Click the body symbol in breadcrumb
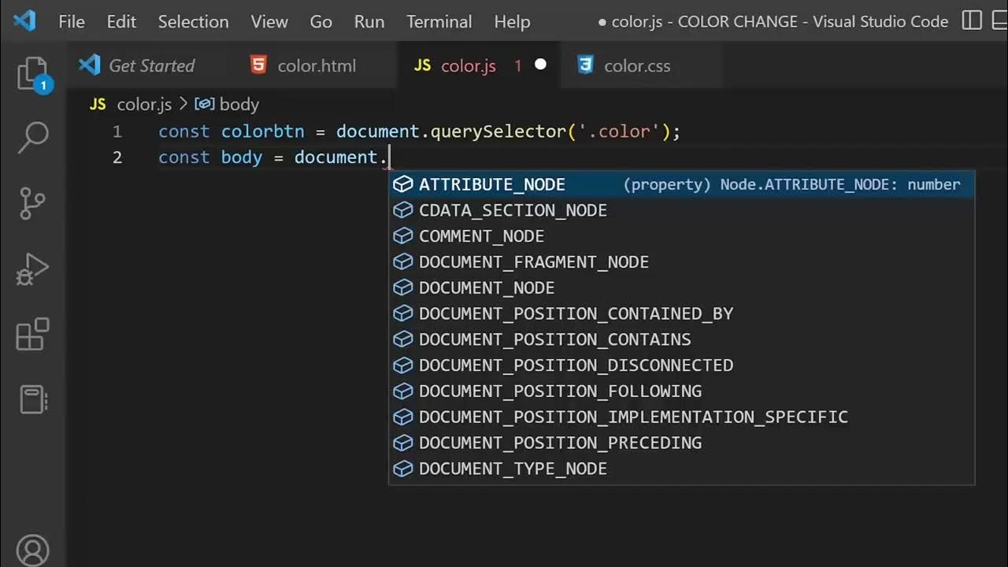Viewport: 1008px width, 567px height. pyautogui.click(x=239, y=104)
